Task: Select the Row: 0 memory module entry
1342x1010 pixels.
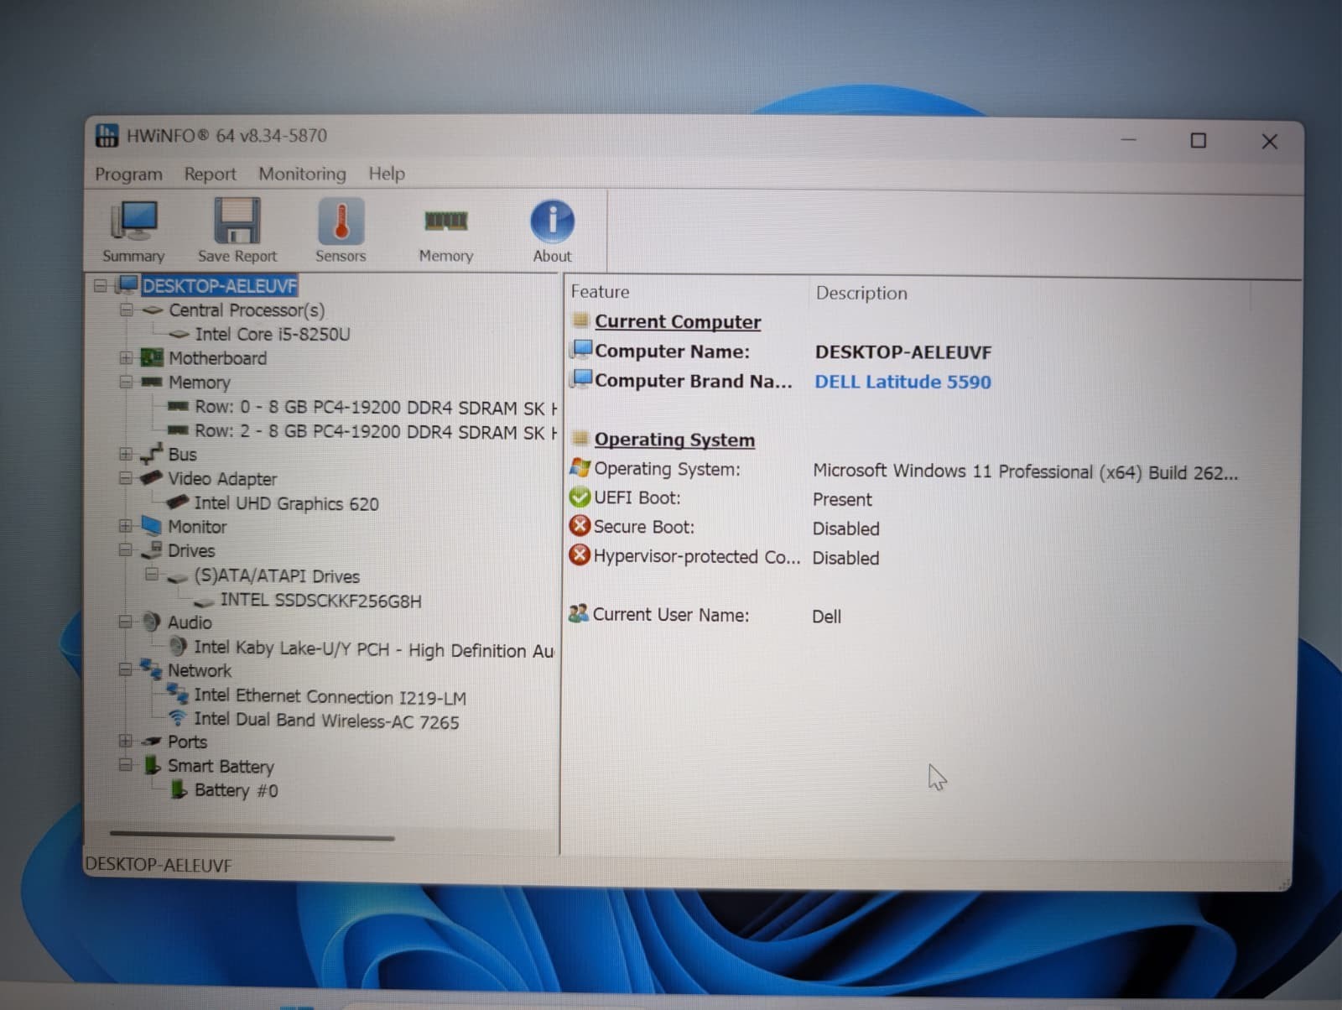Action: tap(375, 408)
